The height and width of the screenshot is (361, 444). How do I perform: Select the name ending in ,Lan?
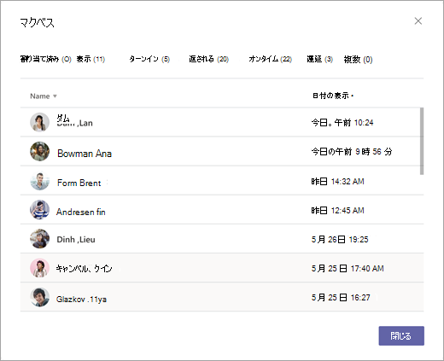[x=74, y=120]
